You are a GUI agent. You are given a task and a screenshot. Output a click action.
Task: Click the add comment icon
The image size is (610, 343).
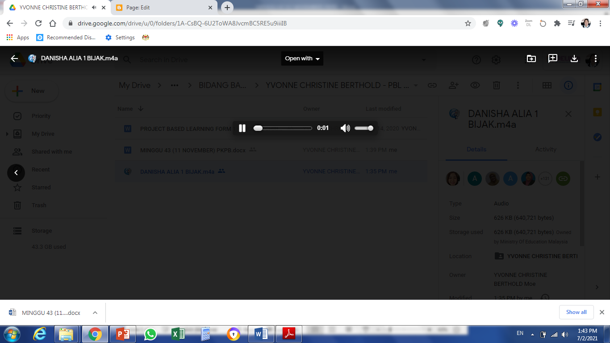pos(553,59)
